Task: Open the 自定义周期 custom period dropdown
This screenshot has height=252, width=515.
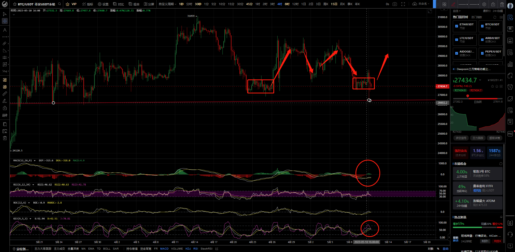Action: (167, 4)
